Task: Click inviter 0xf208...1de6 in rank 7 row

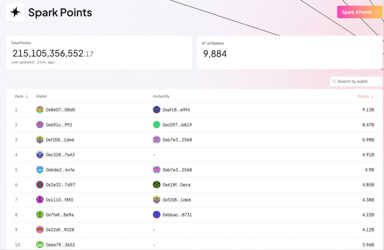Action: coord(177,199)
